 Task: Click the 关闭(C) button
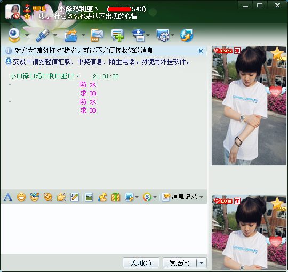click(141, 263)
